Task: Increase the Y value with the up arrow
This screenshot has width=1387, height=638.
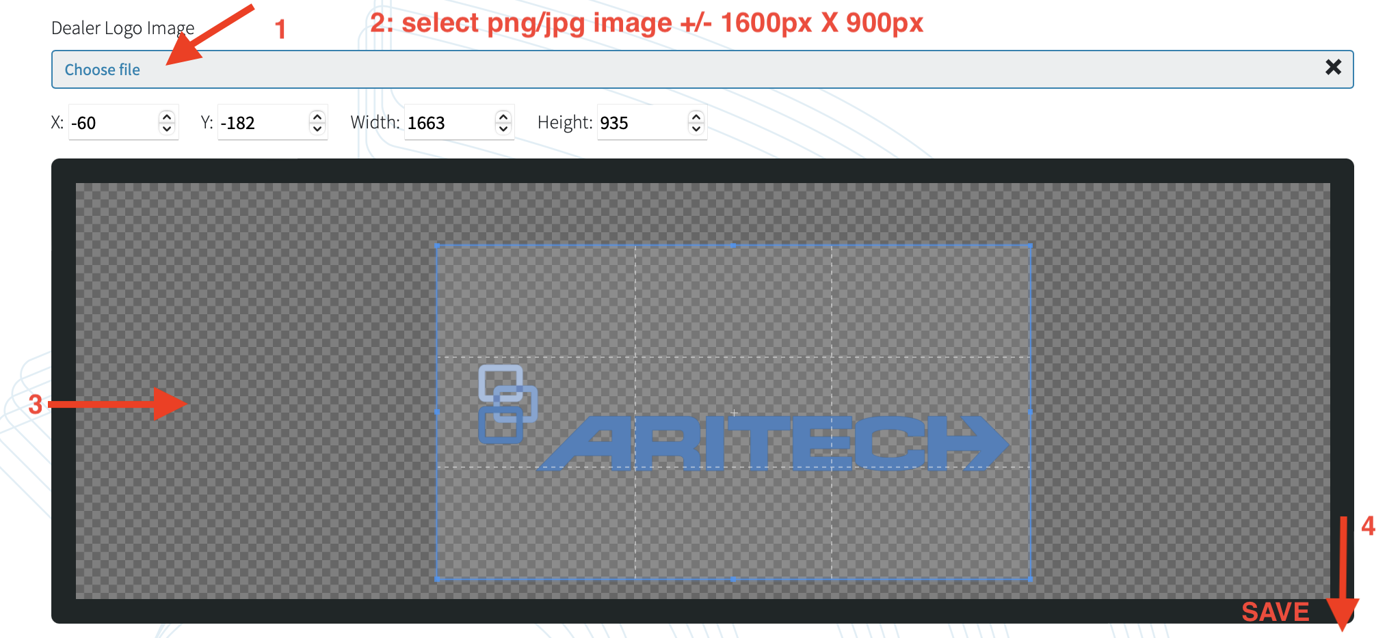Action: pos(317,117)
